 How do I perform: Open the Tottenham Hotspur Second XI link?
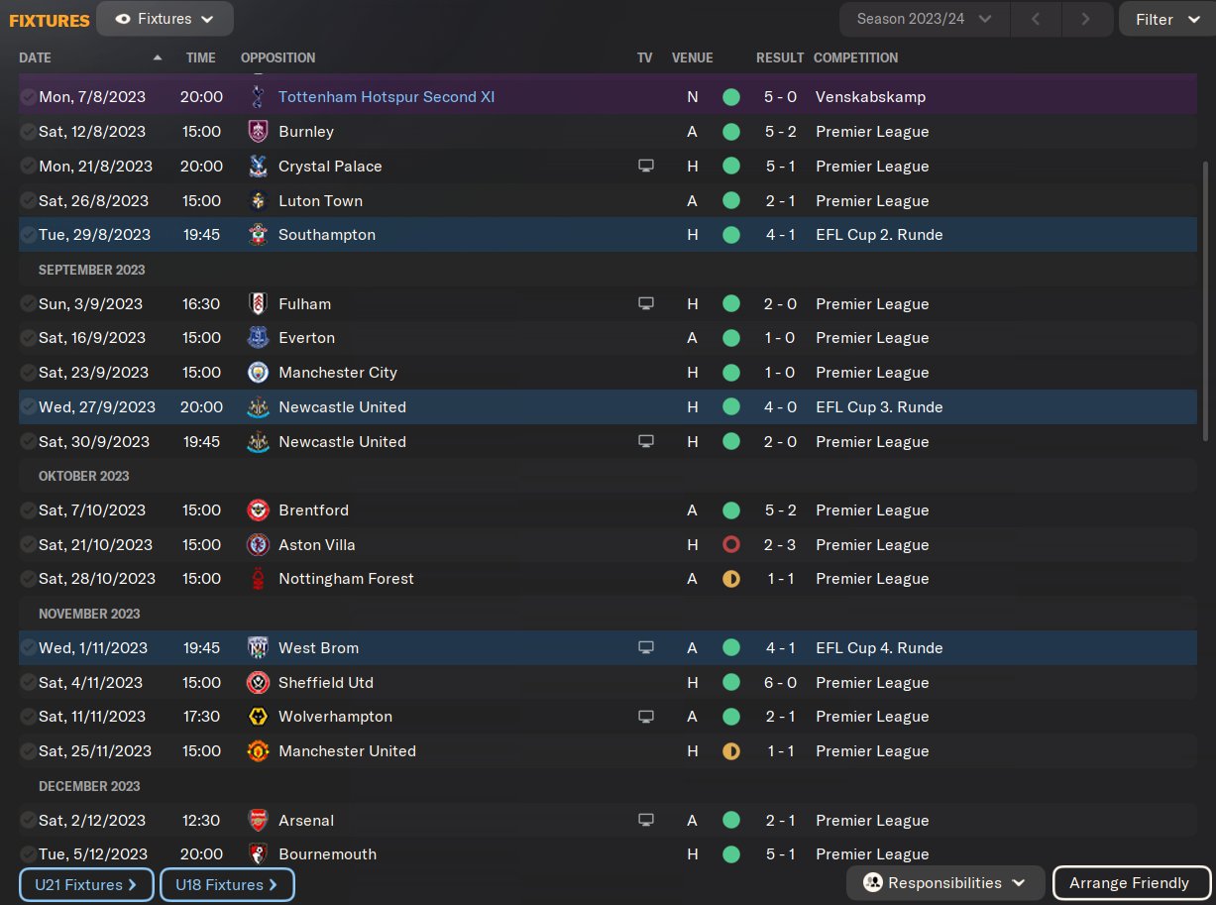click(387, 97)
